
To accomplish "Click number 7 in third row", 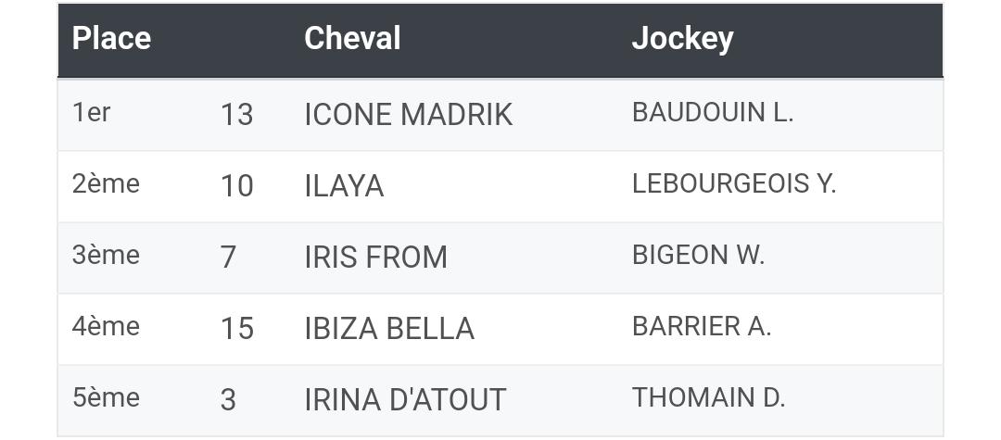I will (229, 258).
